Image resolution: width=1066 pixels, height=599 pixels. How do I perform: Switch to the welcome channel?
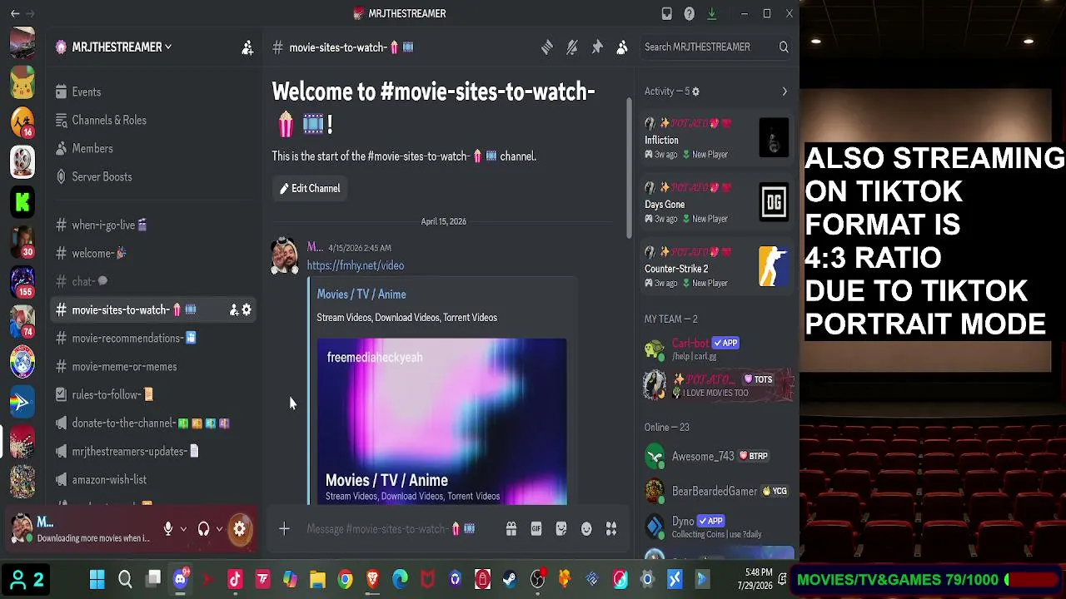tap(154, 254)
